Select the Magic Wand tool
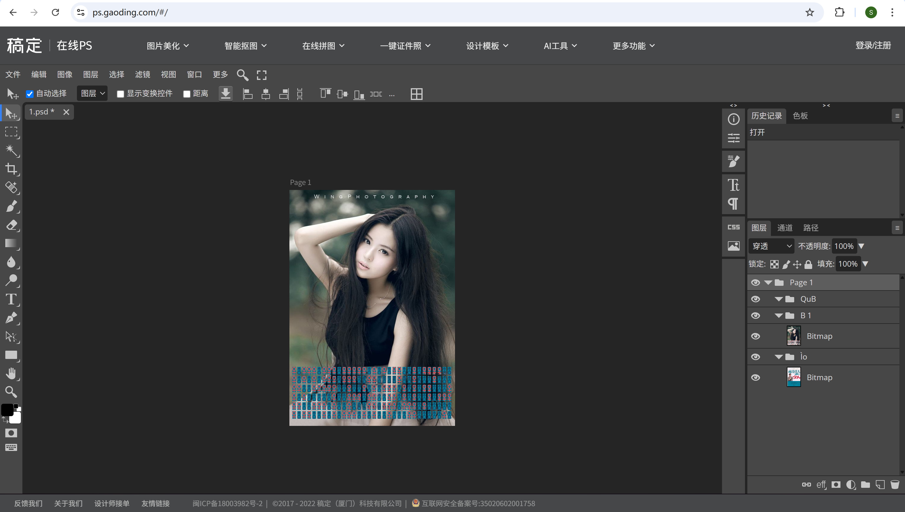Screen dimensions: 905x512 coord(11,150)
